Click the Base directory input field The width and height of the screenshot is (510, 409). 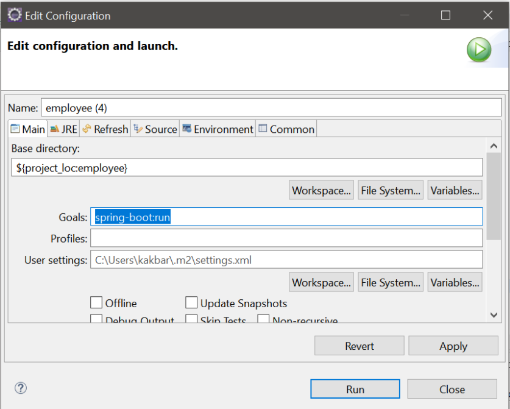(247, 168)
